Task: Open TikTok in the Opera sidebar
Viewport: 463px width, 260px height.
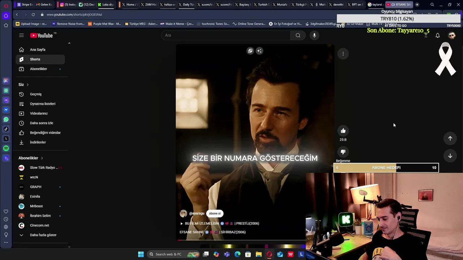Action: (6, 129)
